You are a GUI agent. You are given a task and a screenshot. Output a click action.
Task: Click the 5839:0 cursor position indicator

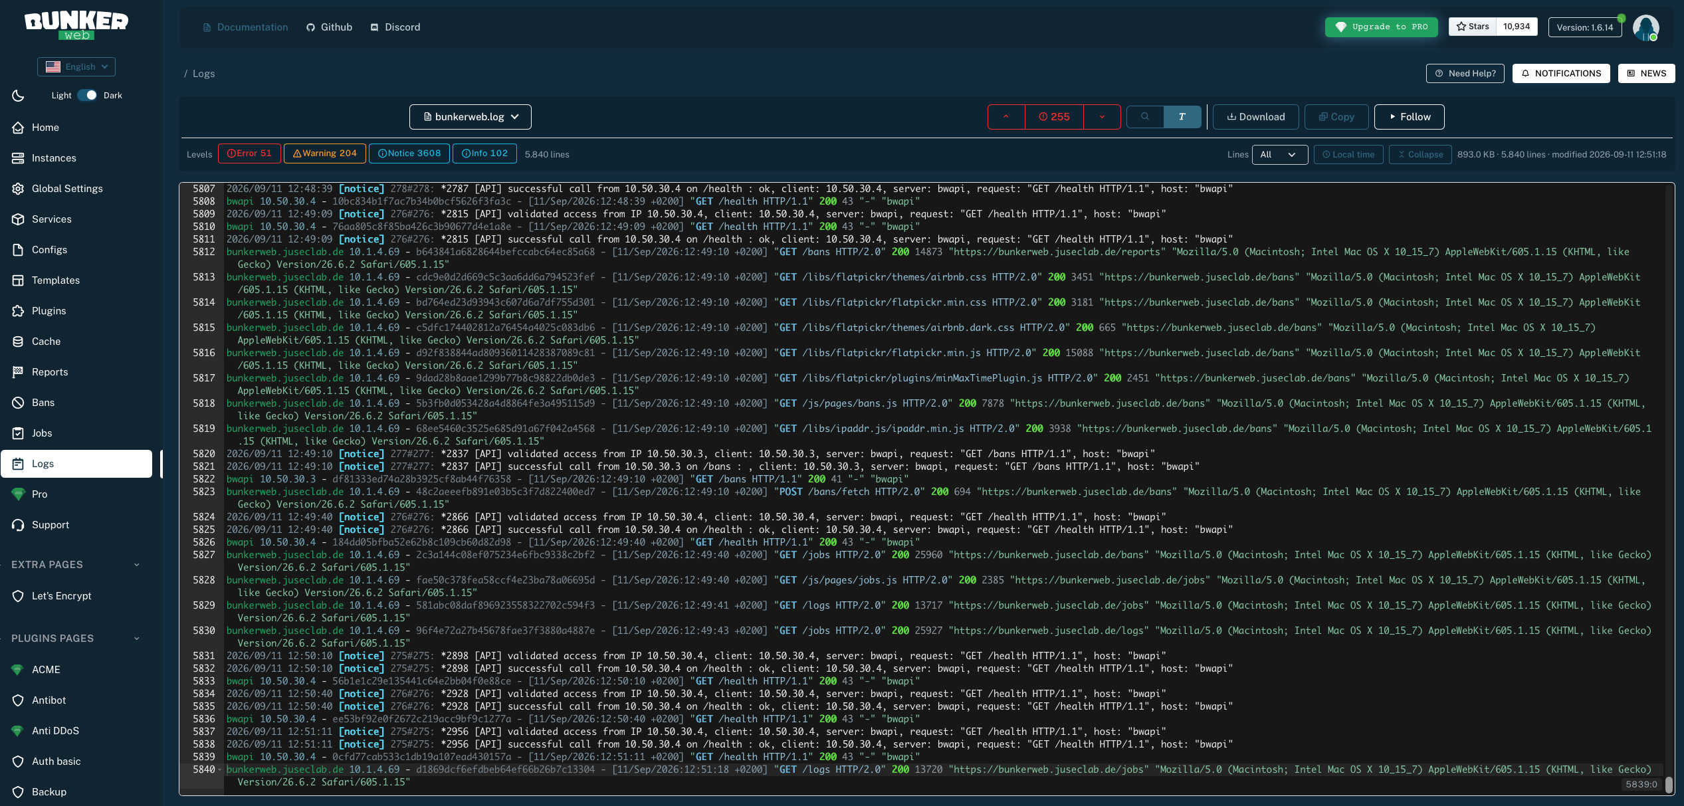[1641, 785]
